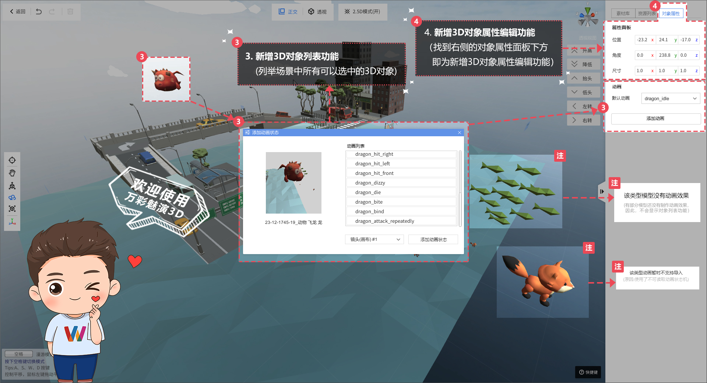Click the 快捷键 shortcuts button
Viewport: 707px width, 383px height.
coord(588,372)
